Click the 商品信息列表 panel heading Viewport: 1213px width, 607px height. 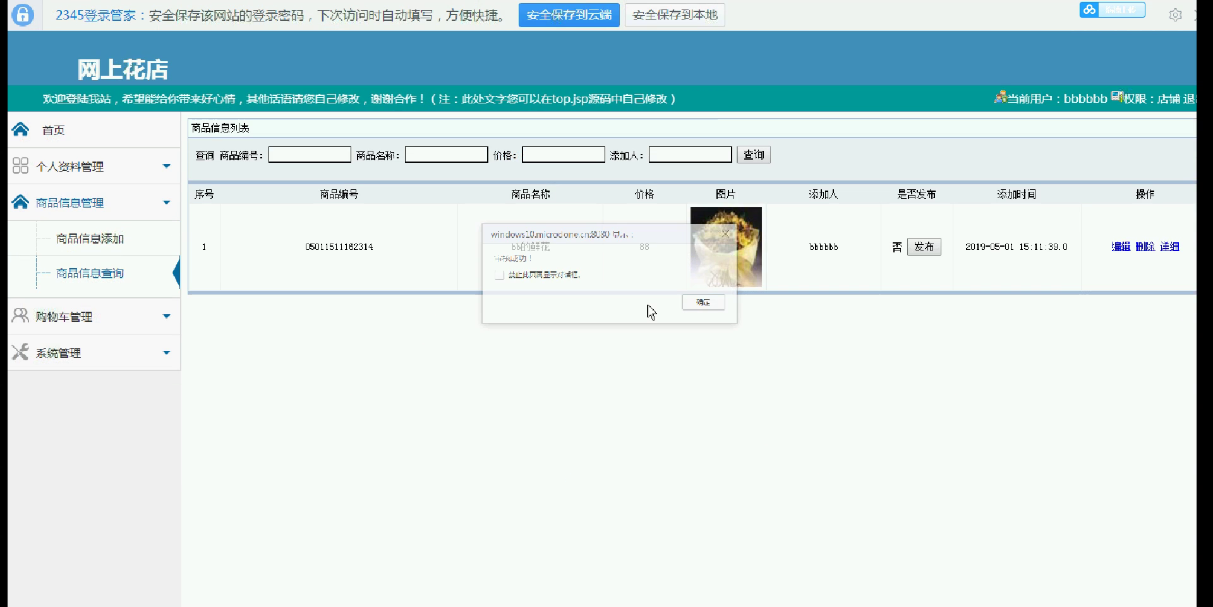(x=220, y=128)
